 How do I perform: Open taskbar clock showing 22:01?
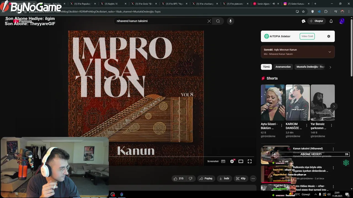pos(337,194)
